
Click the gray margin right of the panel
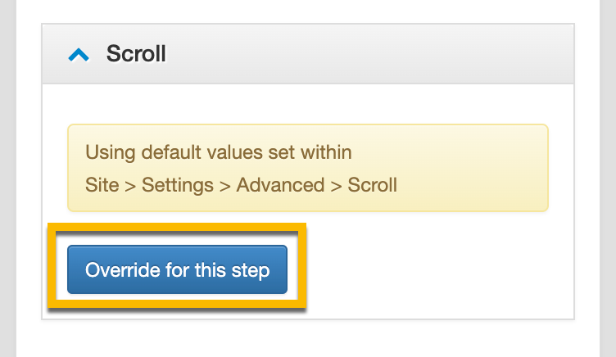click(x=608, y=180)
